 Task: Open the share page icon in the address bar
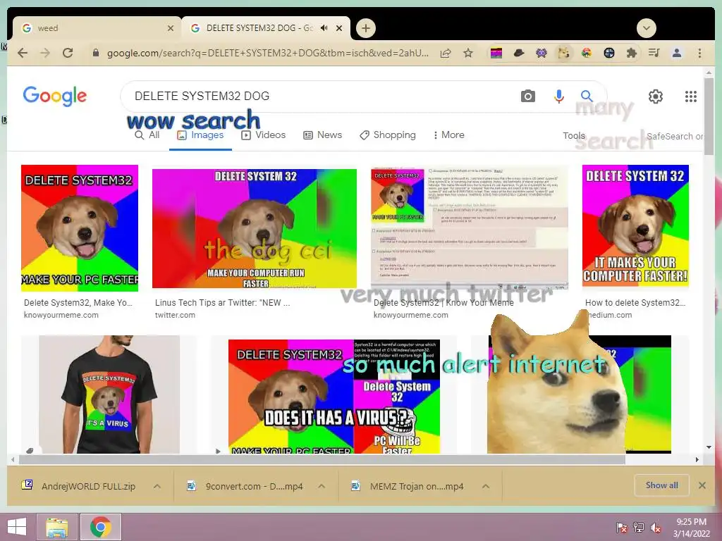pyautogui.click(x=446, y=54)
